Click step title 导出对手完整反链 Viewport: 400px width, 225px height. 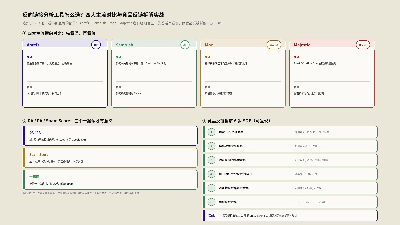[x=231, y=146]
